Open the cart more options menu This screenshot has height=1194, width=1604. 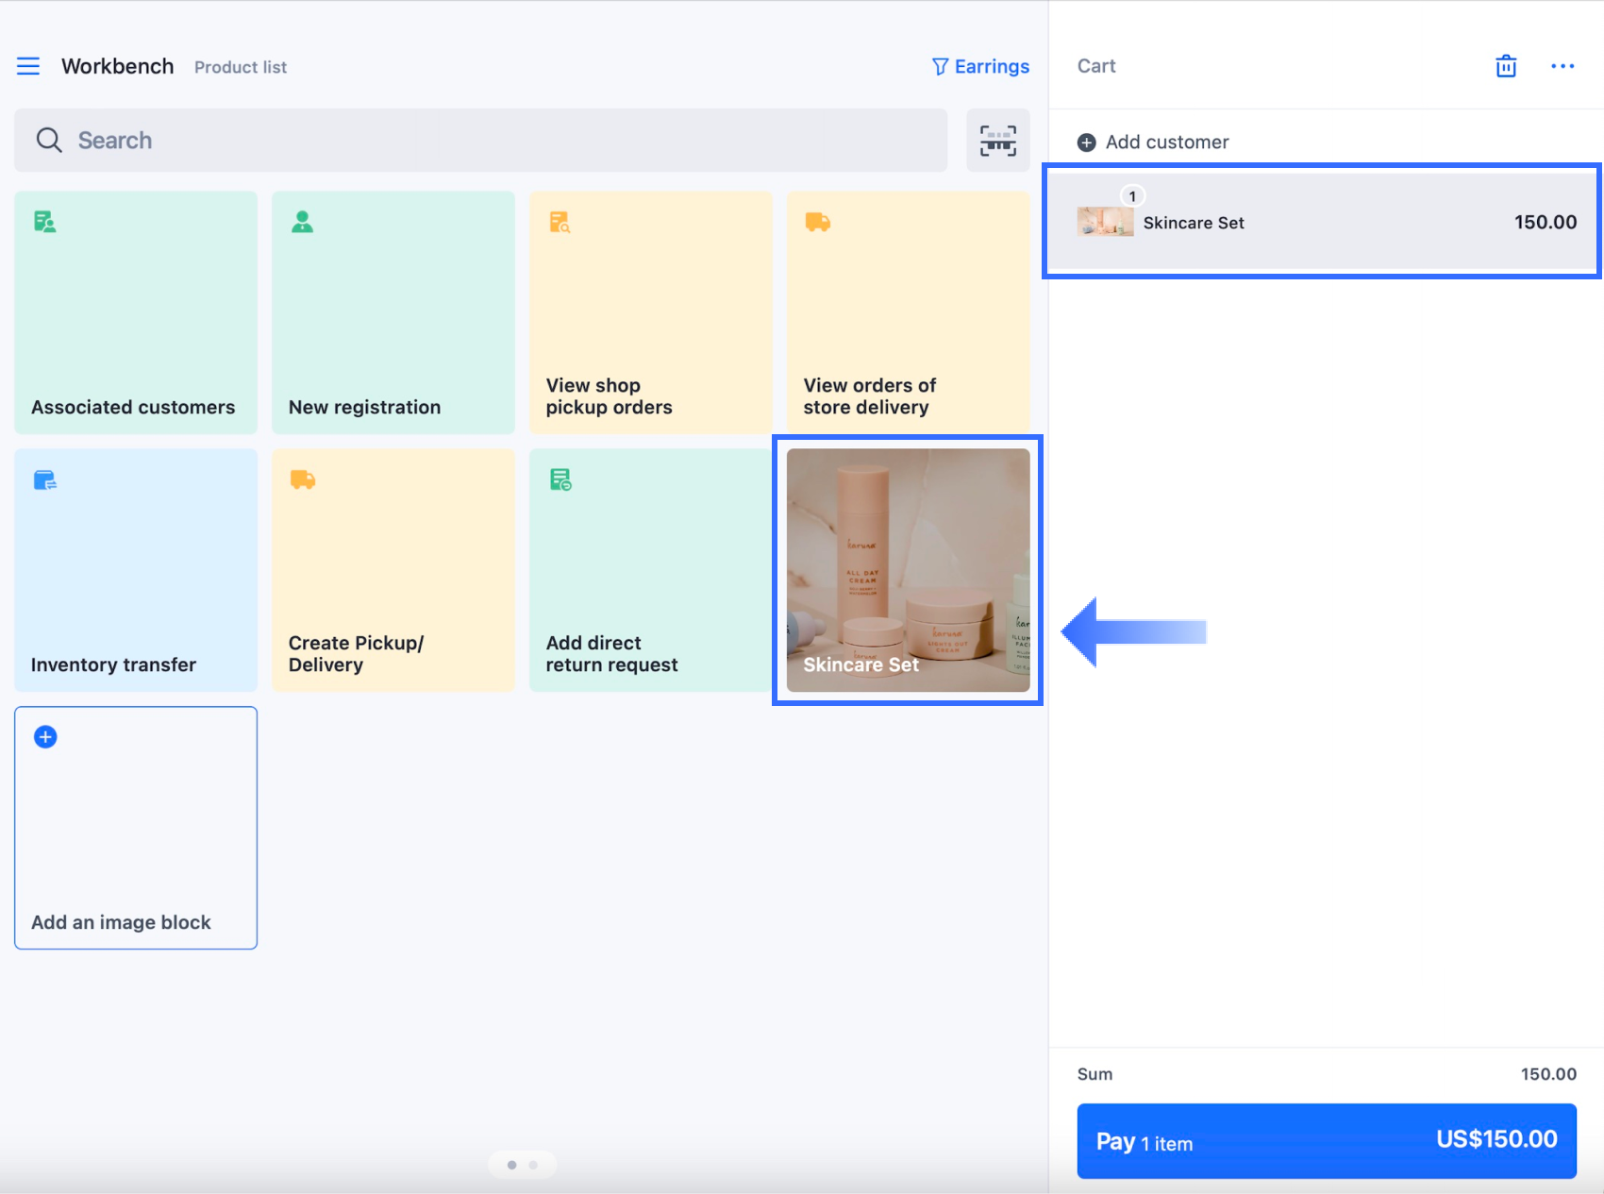[1562, 66]
